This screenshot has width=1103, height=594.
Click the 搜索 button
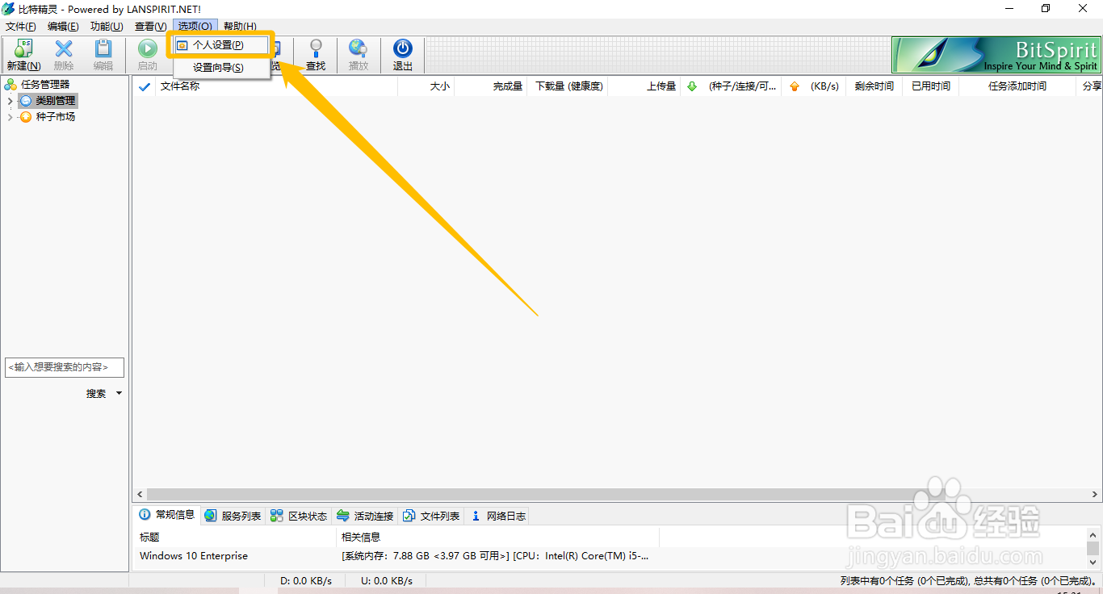point(96,394)
